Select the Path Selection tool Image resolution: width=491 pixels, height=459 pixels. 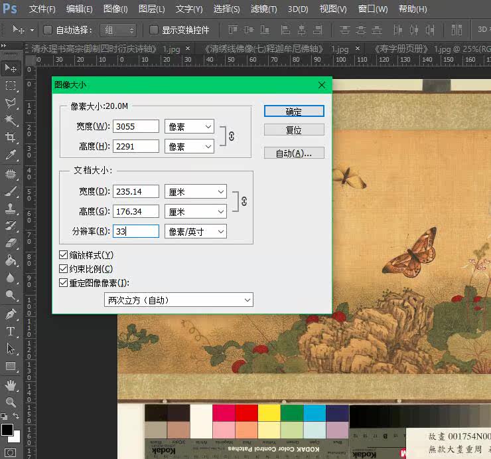pyautogui.click(x=11, y=349)
